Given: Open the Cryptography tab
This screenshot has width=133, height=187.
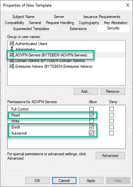Looking at the screenshot, I should point(89,23).
